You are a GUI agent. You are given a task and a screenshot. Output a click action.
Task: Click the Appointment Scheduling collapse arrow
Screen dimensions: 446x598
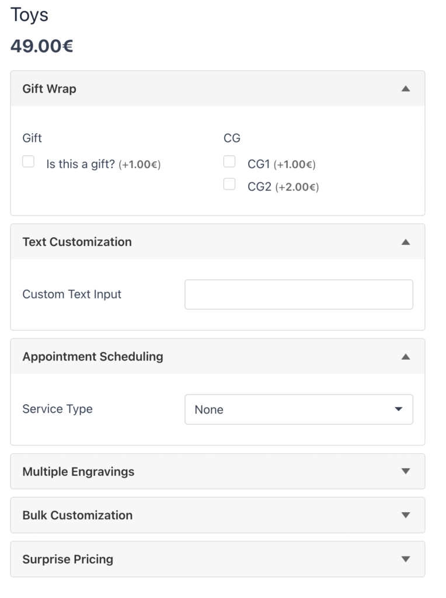(406, 357)
